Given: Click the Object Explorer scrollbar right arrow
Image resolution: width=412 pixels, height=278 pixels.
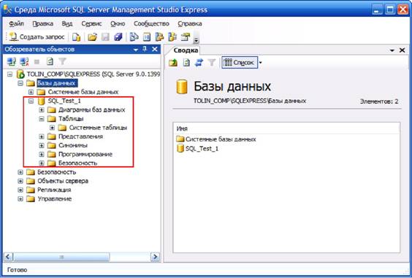Looking at the screenshot, I should tap(155, 257).
